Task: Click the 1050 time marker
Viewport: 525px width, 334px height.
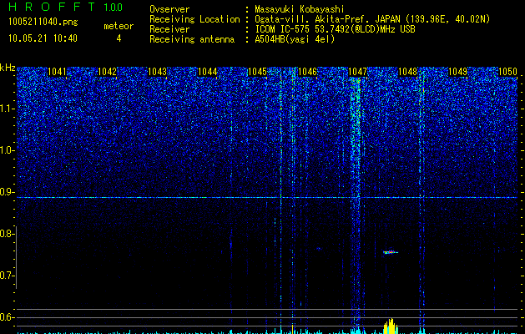Action: (507, 72)
